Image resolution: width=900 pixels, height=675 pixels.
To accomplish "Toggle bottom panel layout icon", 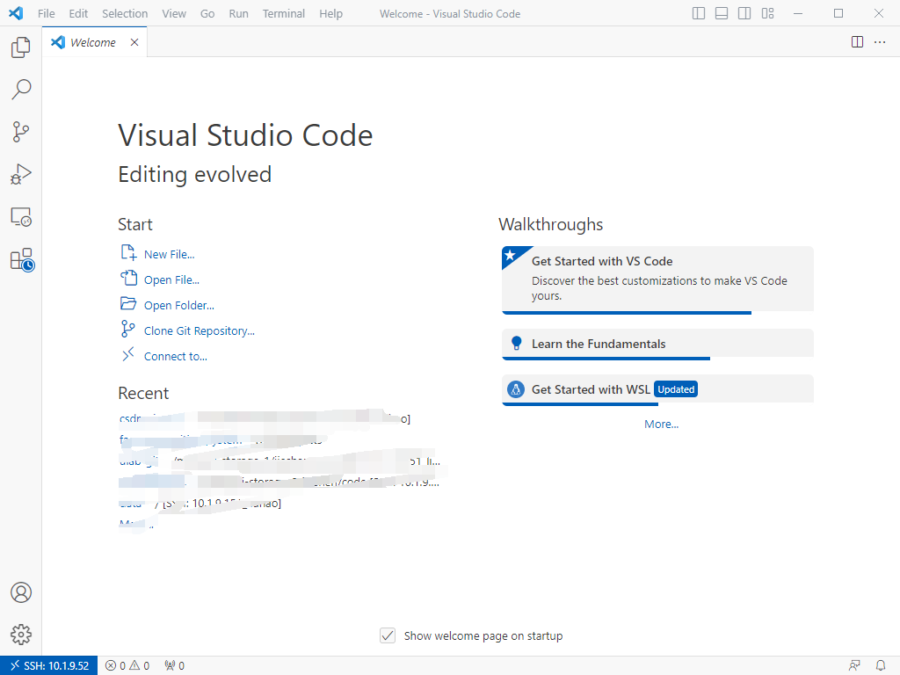I will click(x=722, y=13).
